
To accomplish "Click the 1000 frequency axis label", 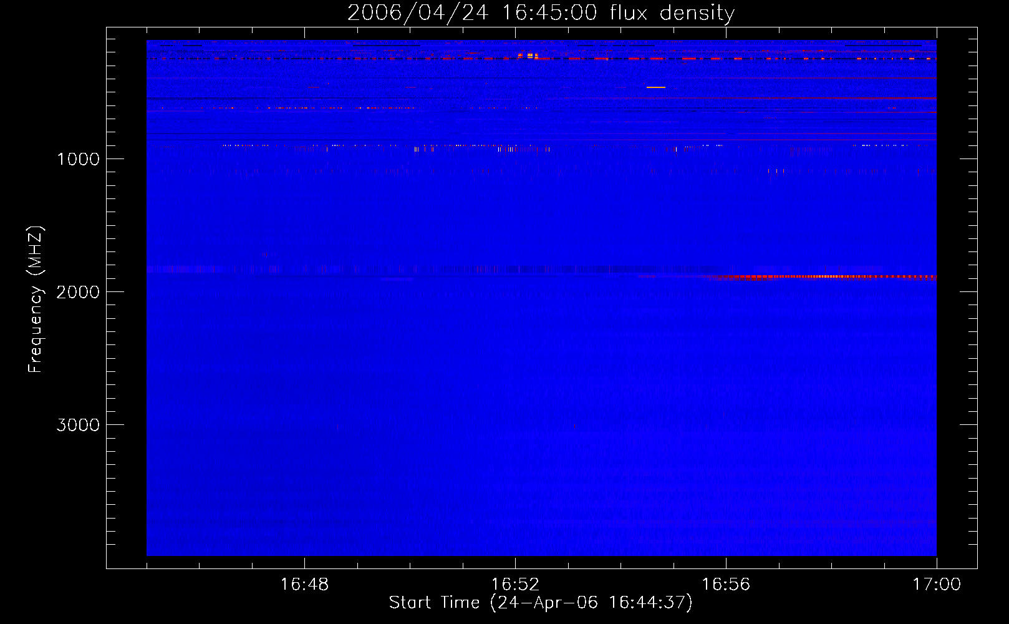I will [x=78, y=159].
